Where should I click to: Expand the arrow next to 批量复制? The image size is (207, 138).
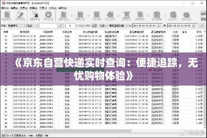tap(148, 16)
